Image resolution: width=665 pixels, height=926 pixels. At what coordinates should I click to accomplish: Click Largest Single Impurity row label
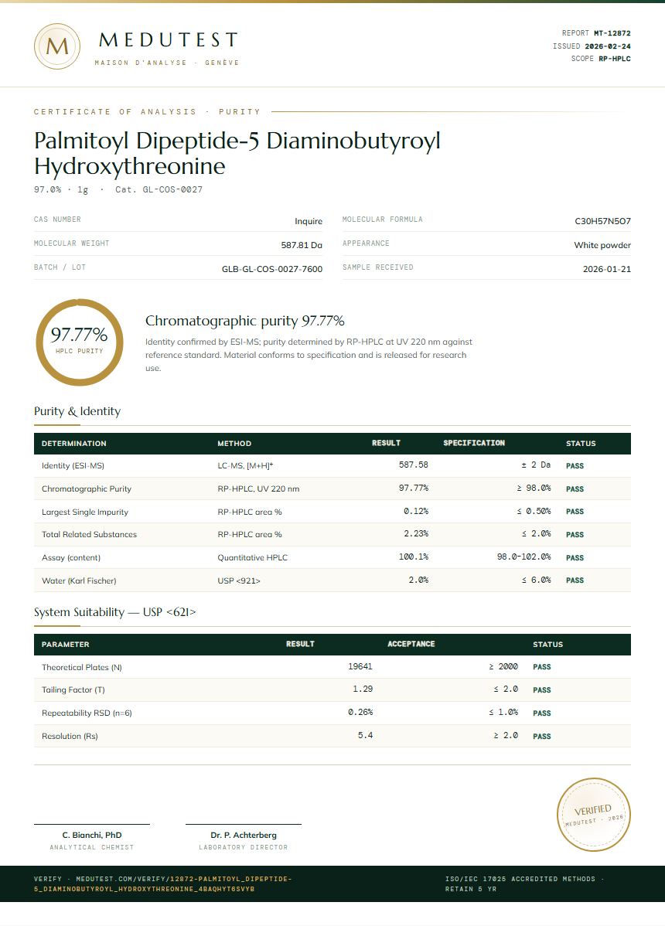[x=84, y=512]
